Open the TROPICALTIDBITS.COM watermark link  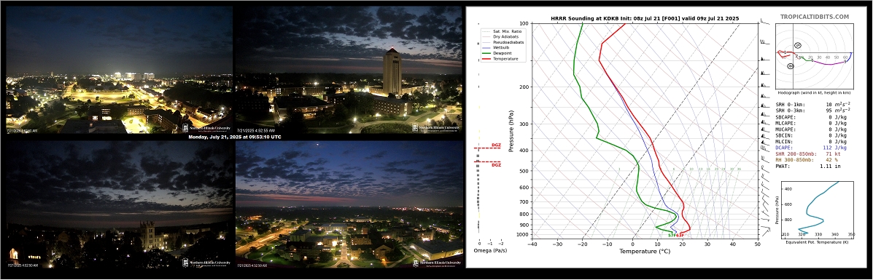coord(814,17)
